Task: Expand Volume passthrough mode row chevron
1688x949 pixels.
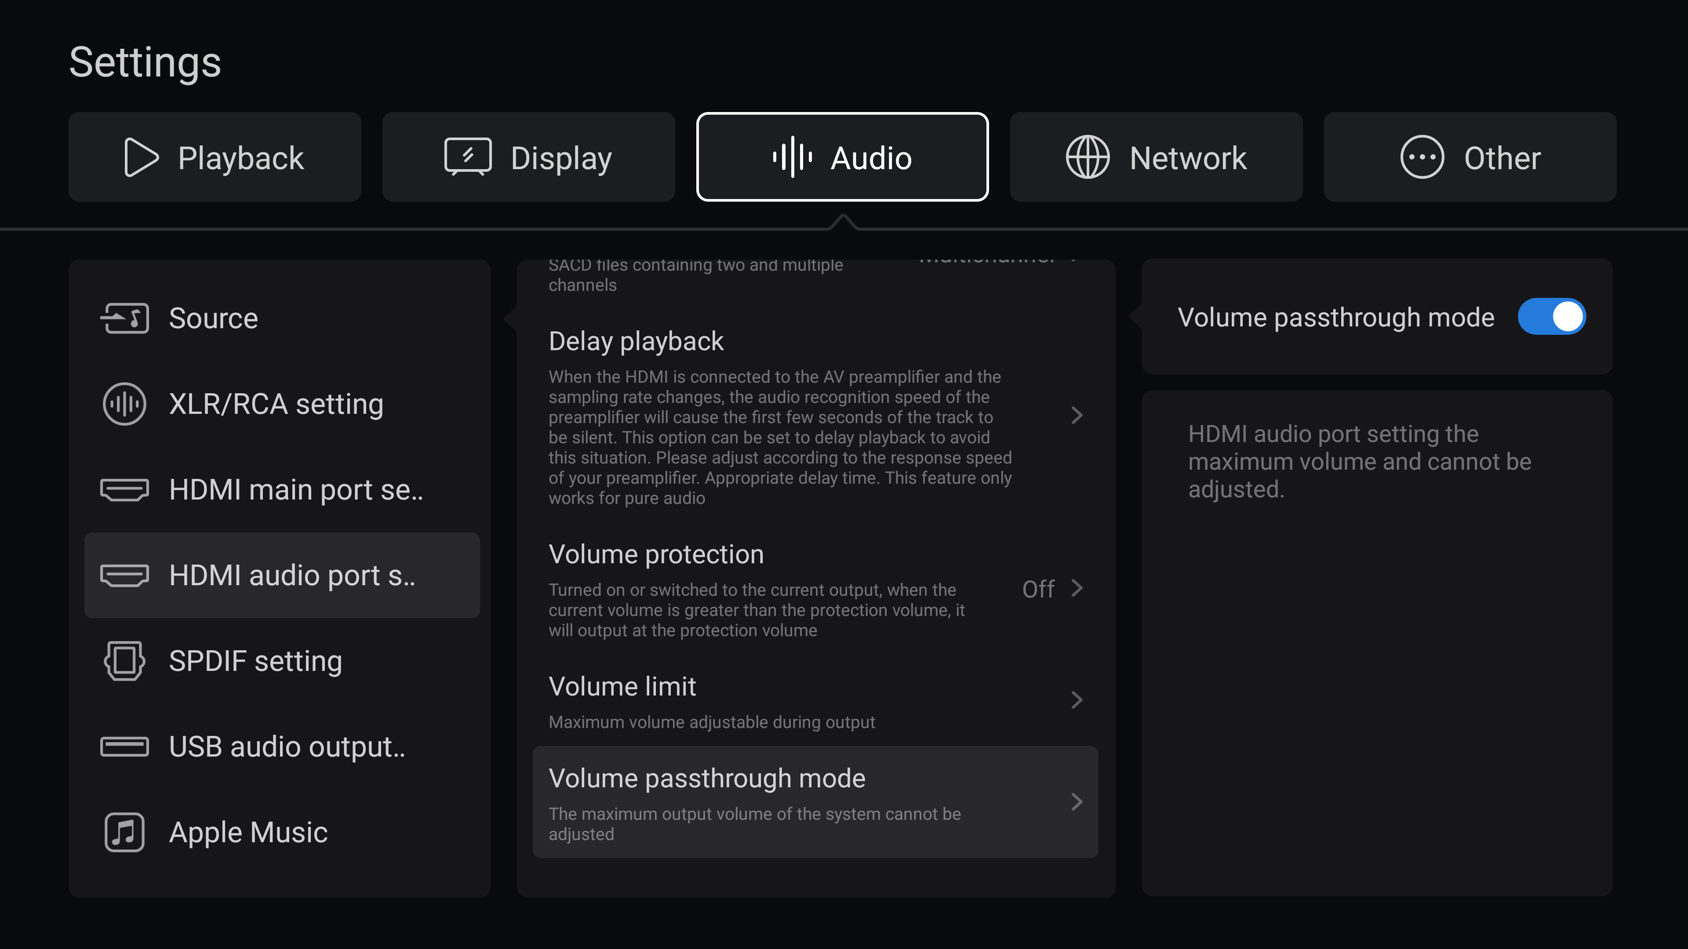Action: click(1077, 802)
